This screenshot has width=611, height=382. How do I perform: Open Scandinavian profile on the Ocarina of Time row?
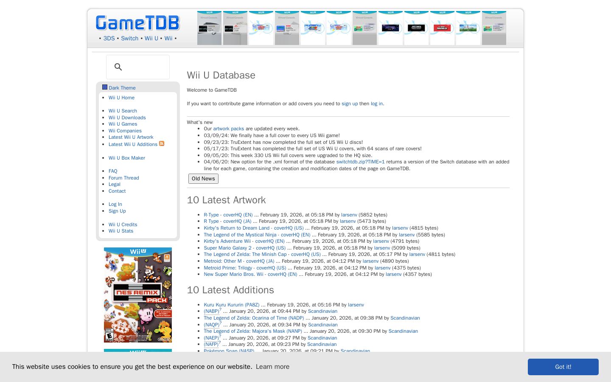click(405, 318)
